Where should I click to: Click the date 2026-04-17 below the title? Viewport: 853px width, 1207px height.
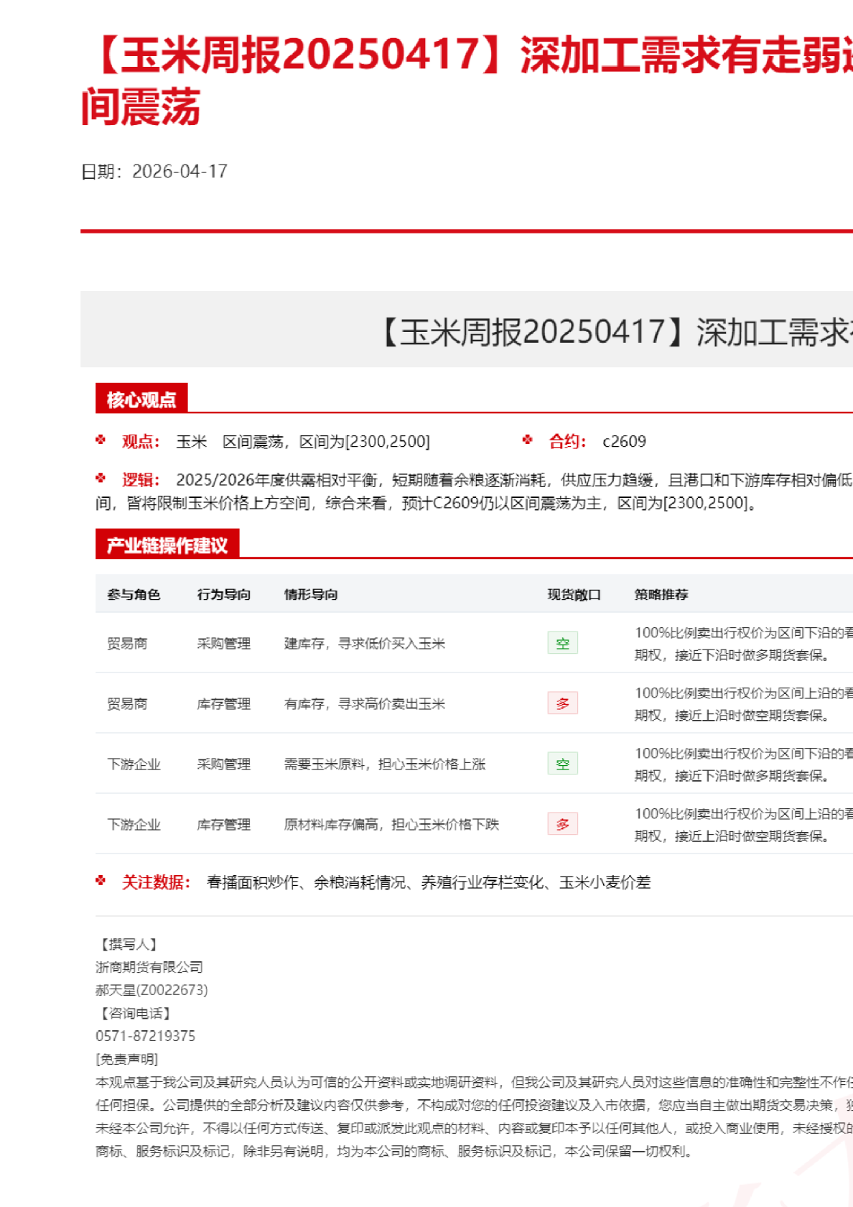[x=180, y=171]
